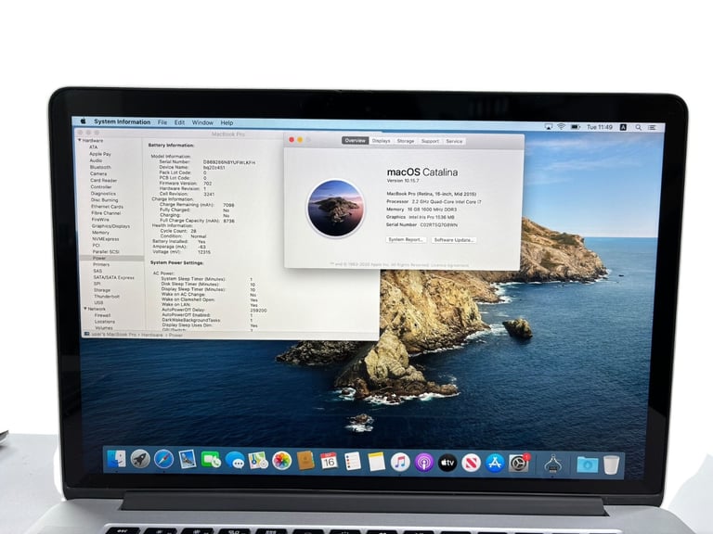
Task: Click the input source A icon
Action: pos(624,128)
